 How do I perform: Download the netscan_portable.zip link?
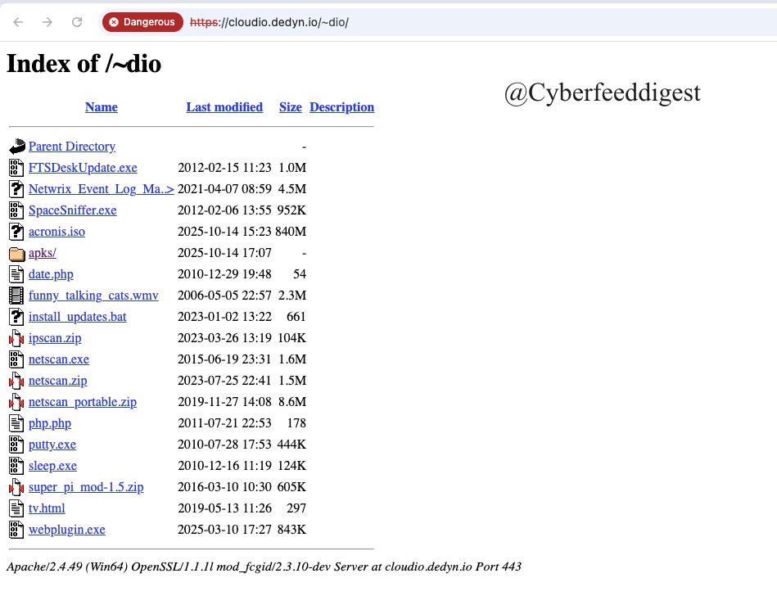coord(82,402)
